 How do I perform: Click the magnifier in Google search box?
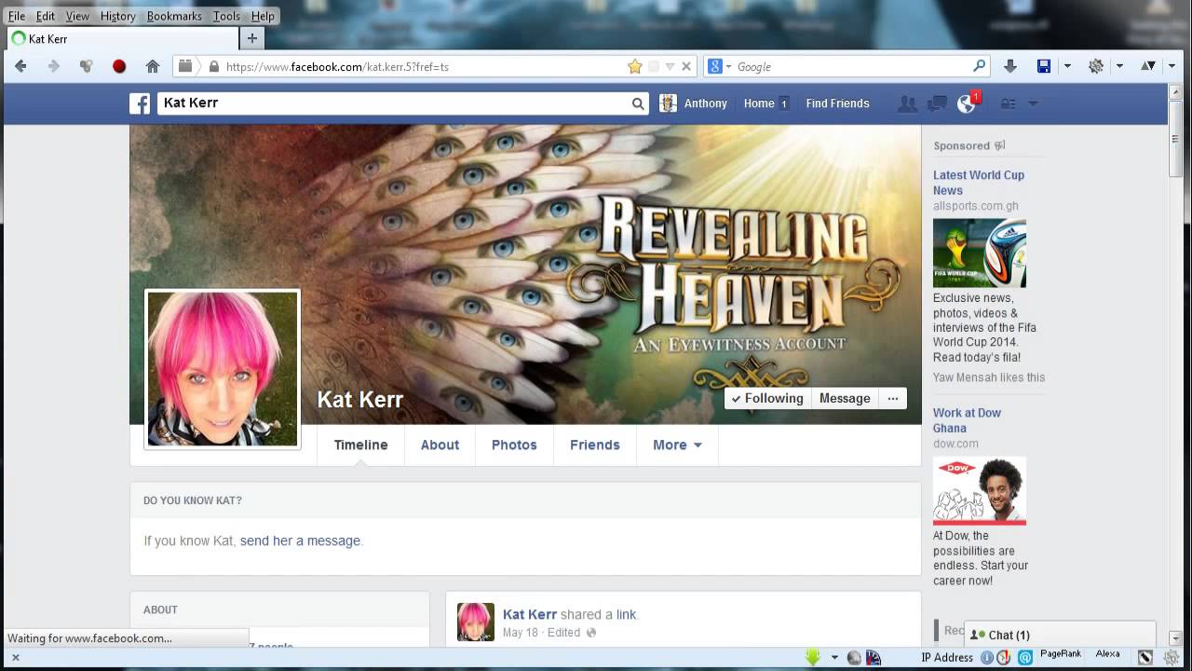979,66
